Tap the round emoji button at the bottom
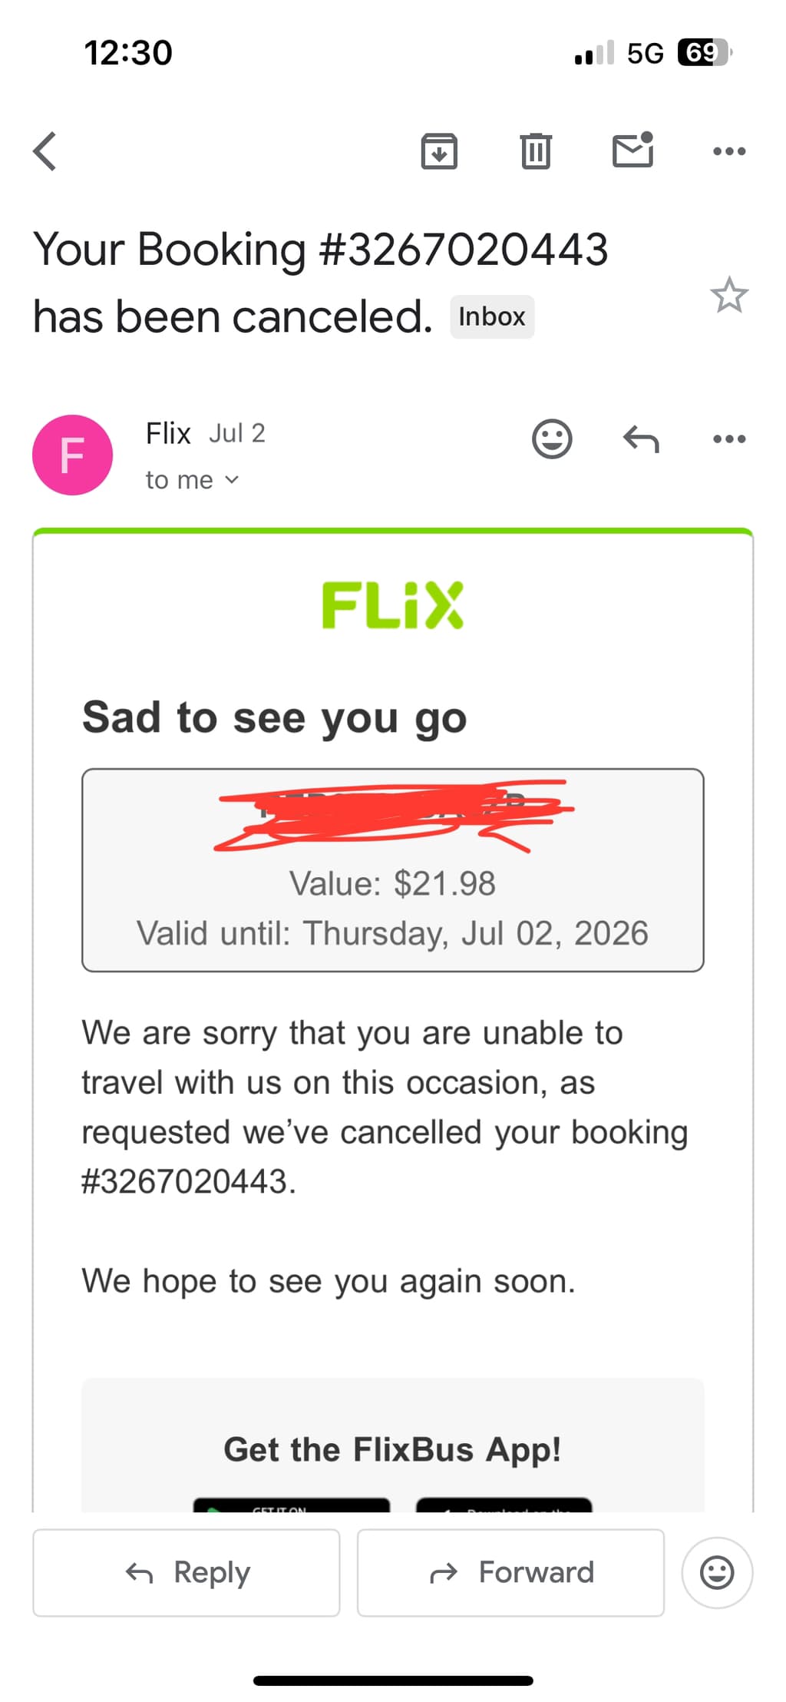The image size is (786, 1702). point(718,1572)
